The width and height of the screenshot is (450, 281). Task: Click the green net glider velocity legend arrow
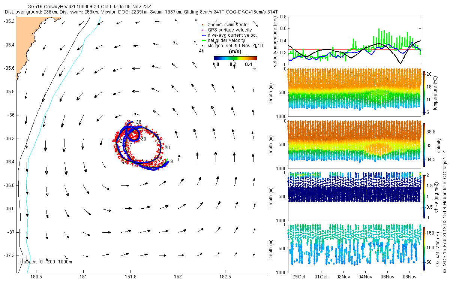coord(204,40)
